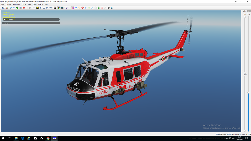The image size is (251, 141).
Task: Close the weather side panel
Action: [x=250, y=11]
